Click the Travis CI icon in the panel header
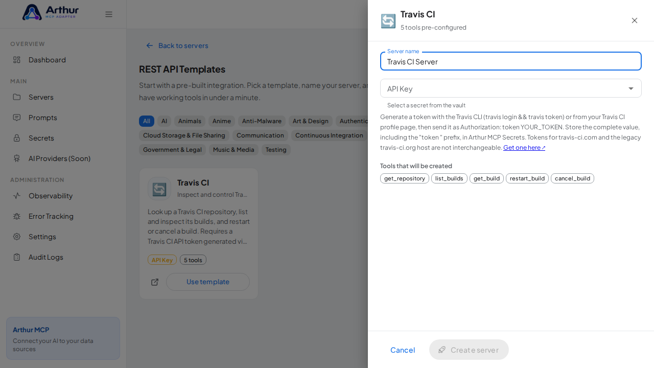 (388, 21)
